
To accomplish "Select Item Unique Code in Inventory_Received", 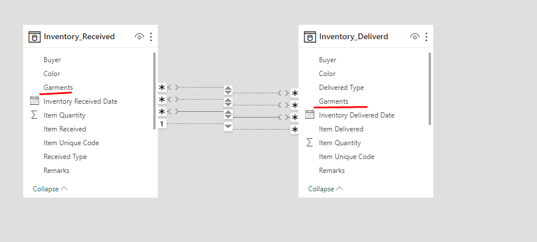I will (71, 143).
